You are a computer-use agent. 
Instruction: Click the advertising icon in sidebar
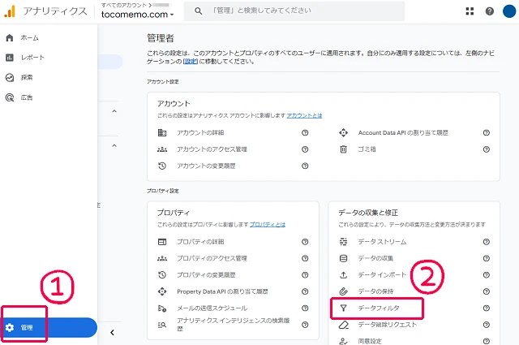tap(10, 97)
